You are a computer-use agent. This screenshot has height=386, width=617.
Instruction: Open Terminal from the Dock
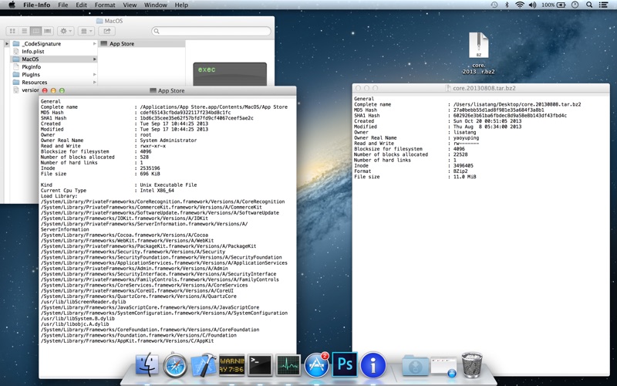[x=260, y=365]
